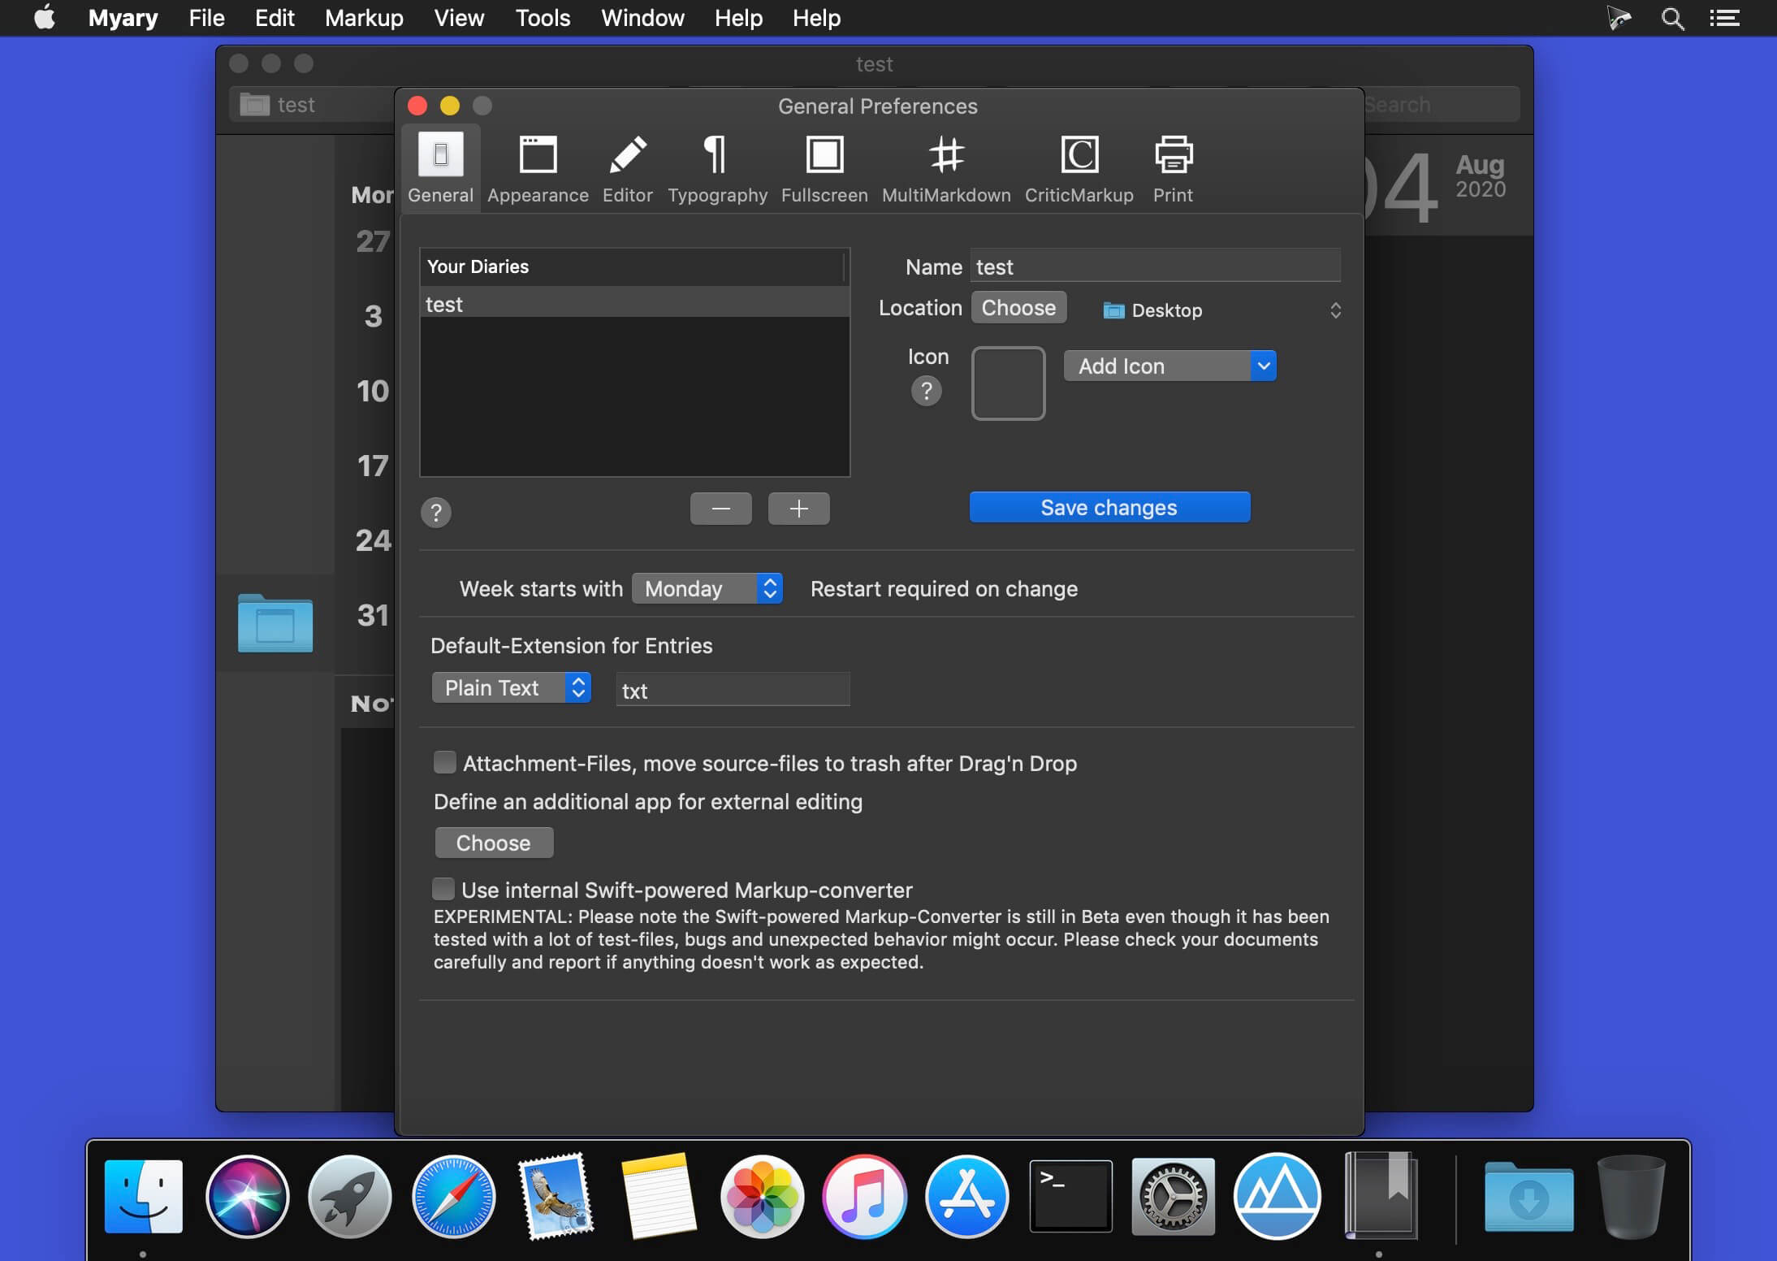The height and width of the screenshot is (1261, 1777).
Task: Open Safari from the Dock
Action: tap(453, 1197)
